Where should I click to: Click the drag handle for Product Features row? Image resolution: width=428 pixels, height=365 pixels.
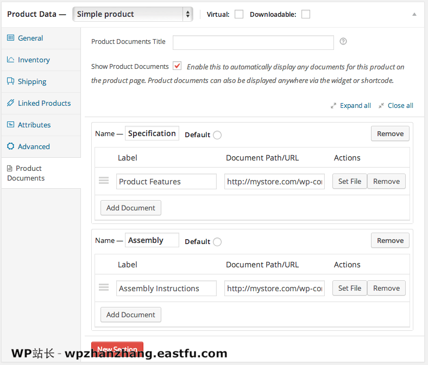point(104,181)
